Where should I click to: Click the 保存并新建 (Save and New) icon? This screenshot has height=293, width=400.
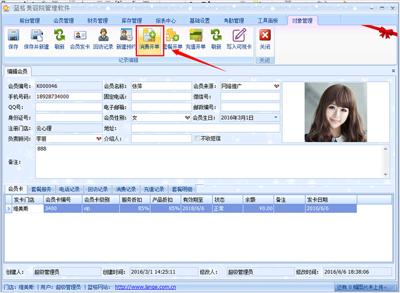tap(36, 39)
